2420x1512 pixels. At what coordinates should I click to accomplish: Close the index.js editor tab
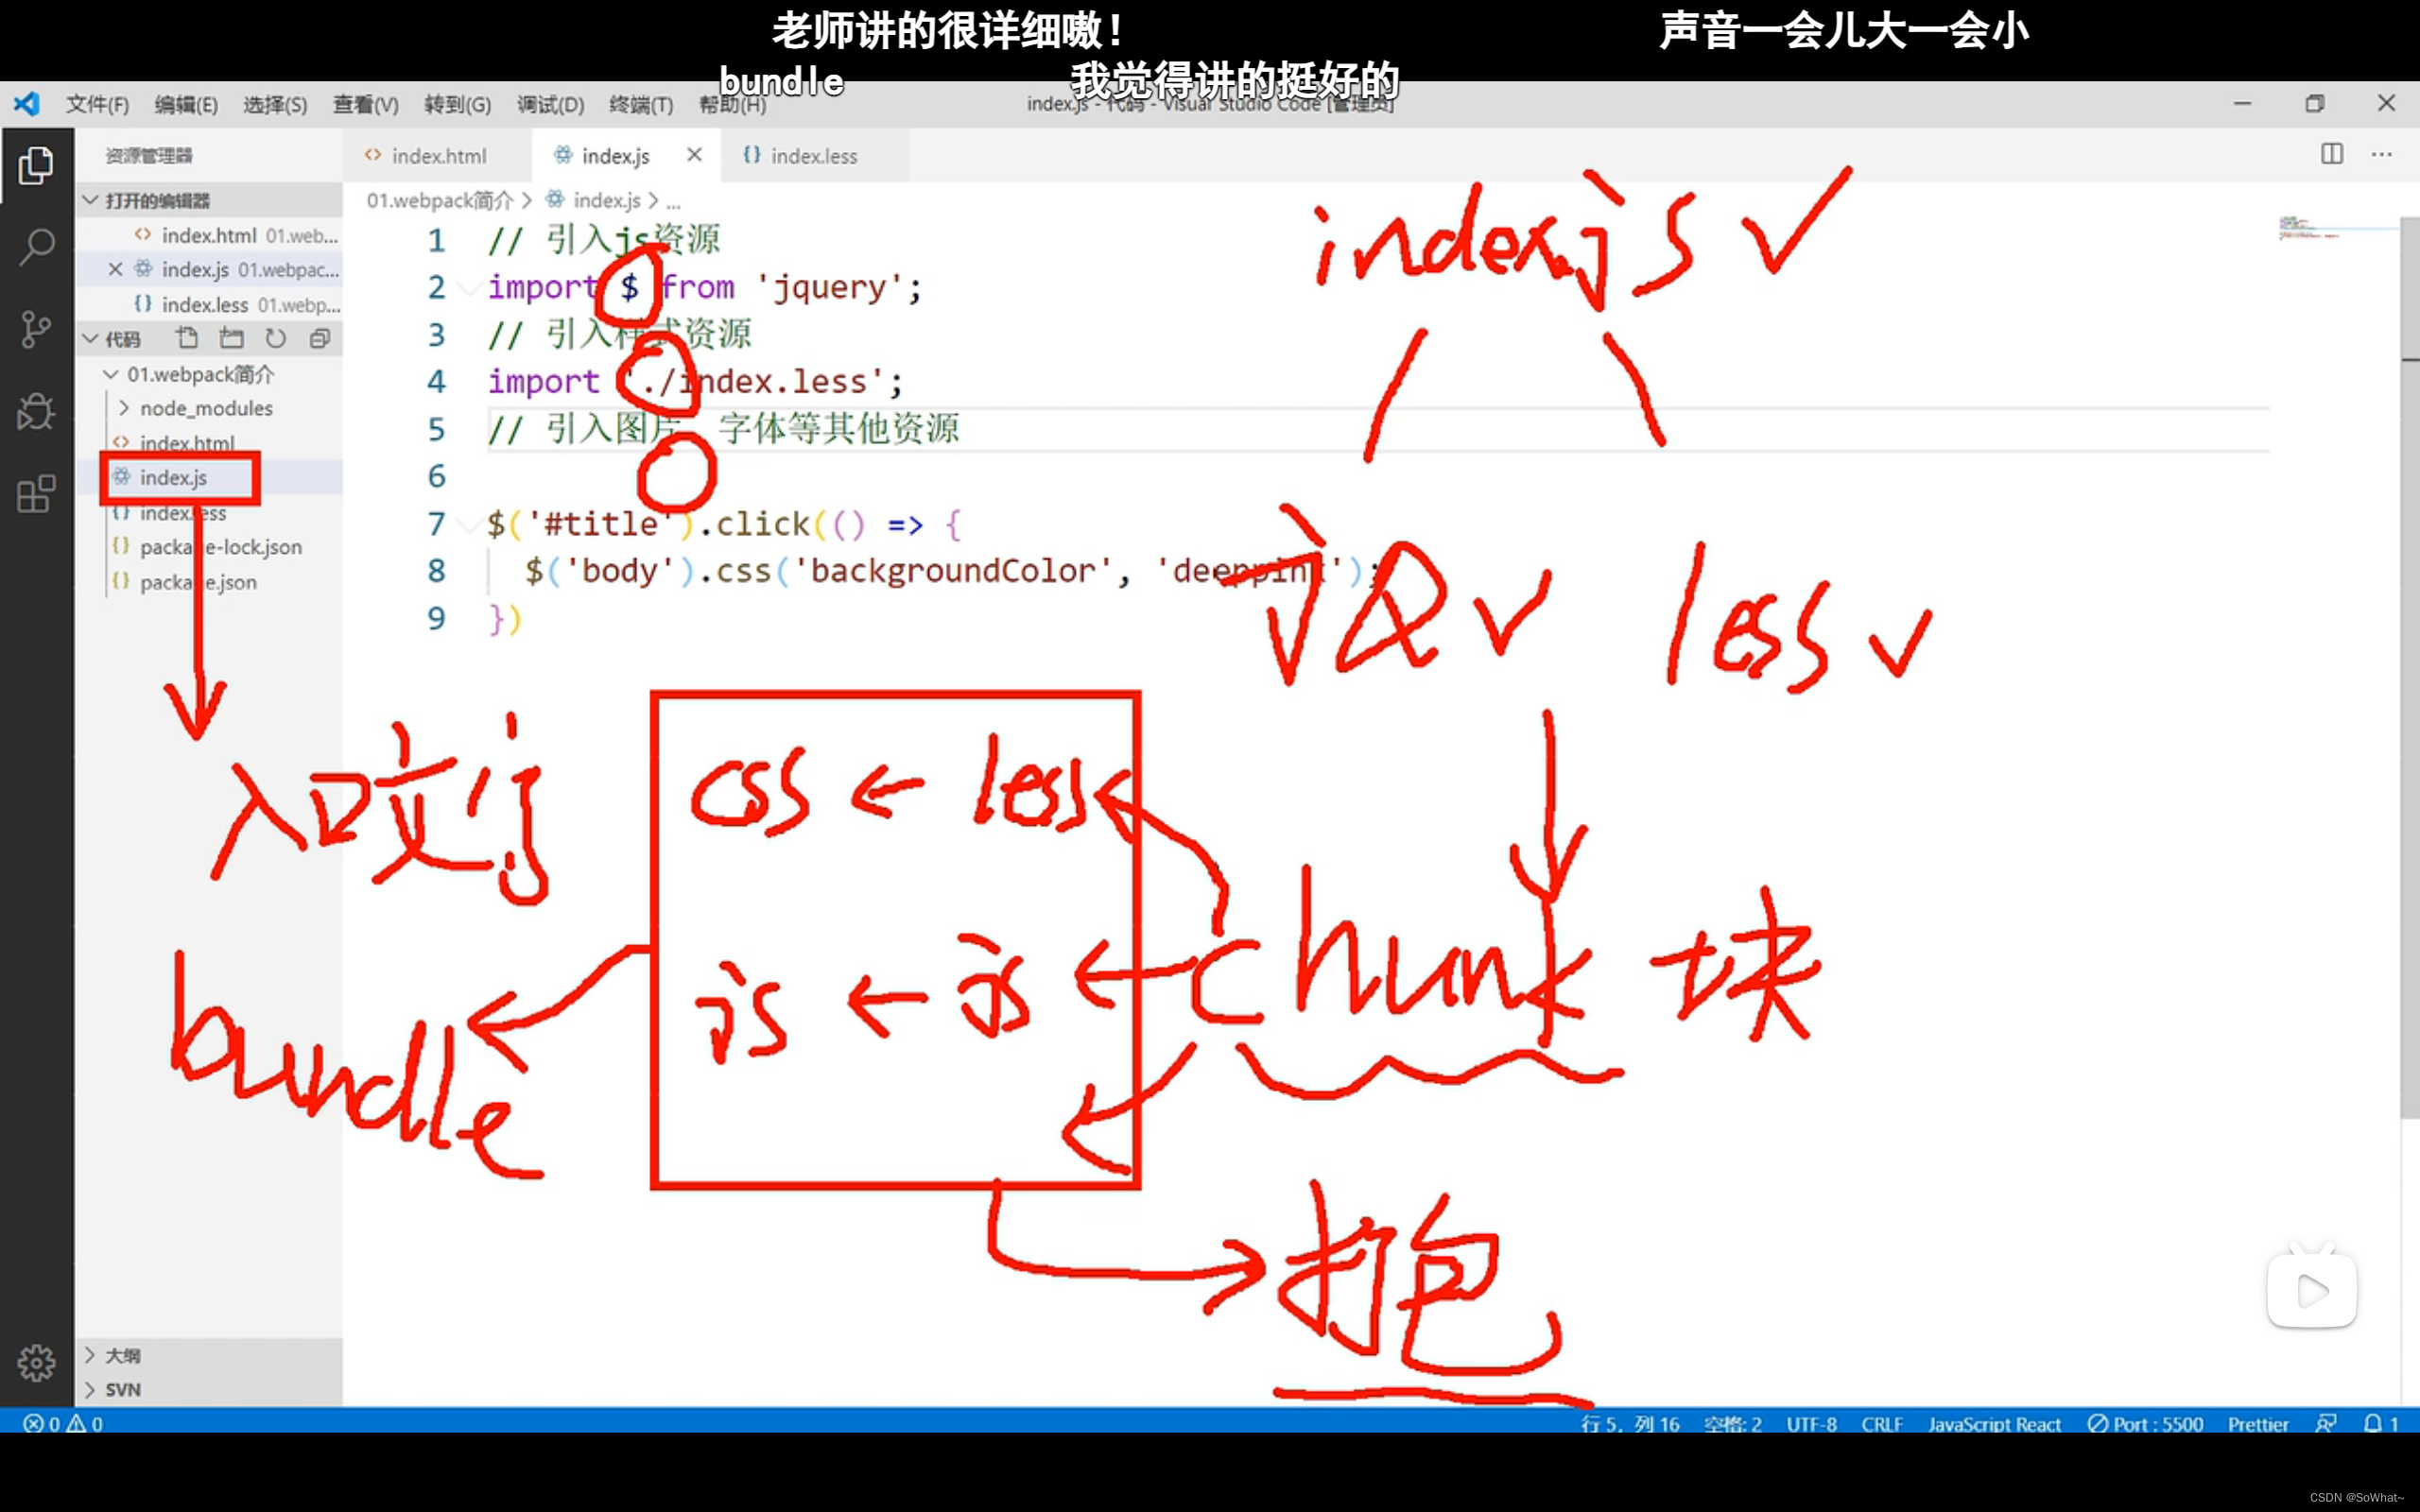(694, 155)
